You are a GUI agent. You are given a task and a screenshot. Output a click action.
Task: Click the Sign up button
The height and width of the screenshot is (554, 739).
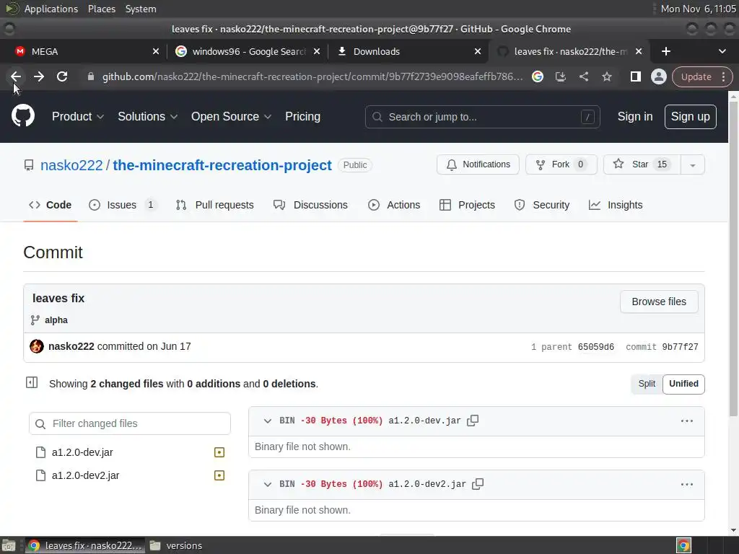pyautogui.click(x=690, y=117)
